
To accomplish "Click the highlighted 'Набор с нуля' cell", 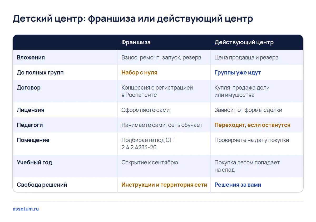I will pyautogui.click(x=139, y=72).
